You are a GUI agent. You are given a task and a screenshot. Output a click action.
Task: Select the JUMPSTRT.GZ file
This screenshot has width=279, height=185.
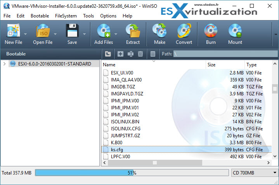pos(125,135)
